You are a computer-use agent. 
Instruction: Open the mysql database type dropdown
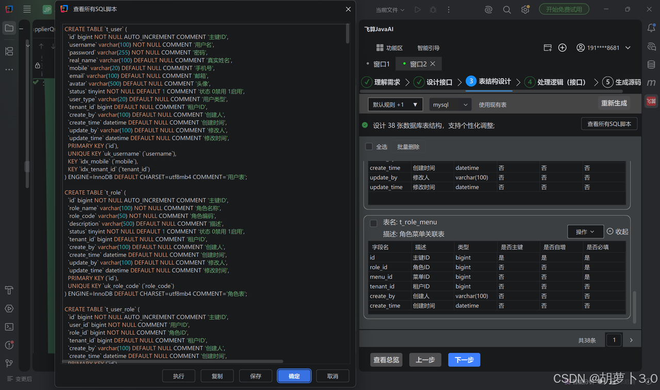(x=451, y=105)
